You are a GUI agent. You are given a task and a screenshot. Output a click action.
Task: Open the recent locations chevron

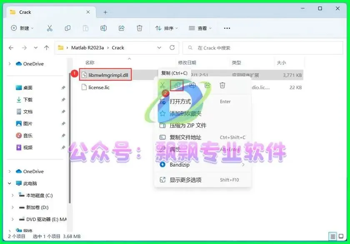coord(36,48)
